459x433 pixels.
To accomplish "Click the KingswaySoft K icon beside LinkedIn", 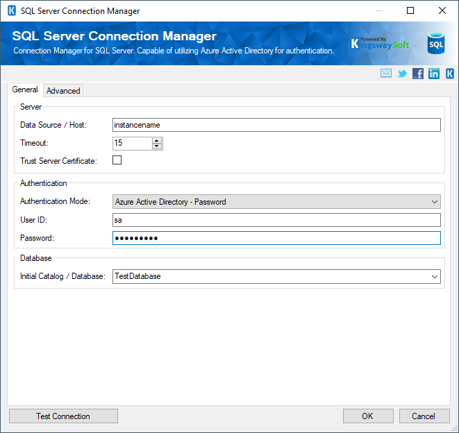I will 450,74.
